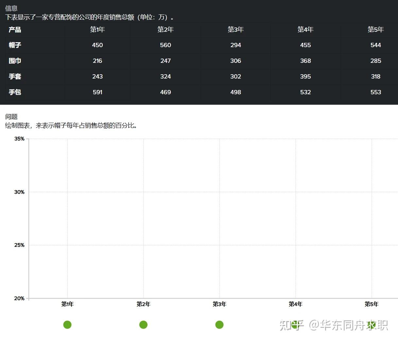Click the table cell showing 591

[97, 92]
